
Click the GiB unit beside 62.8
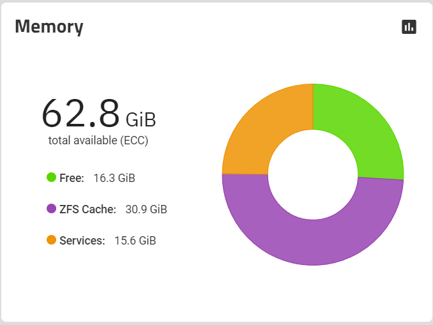pos(141,119)
